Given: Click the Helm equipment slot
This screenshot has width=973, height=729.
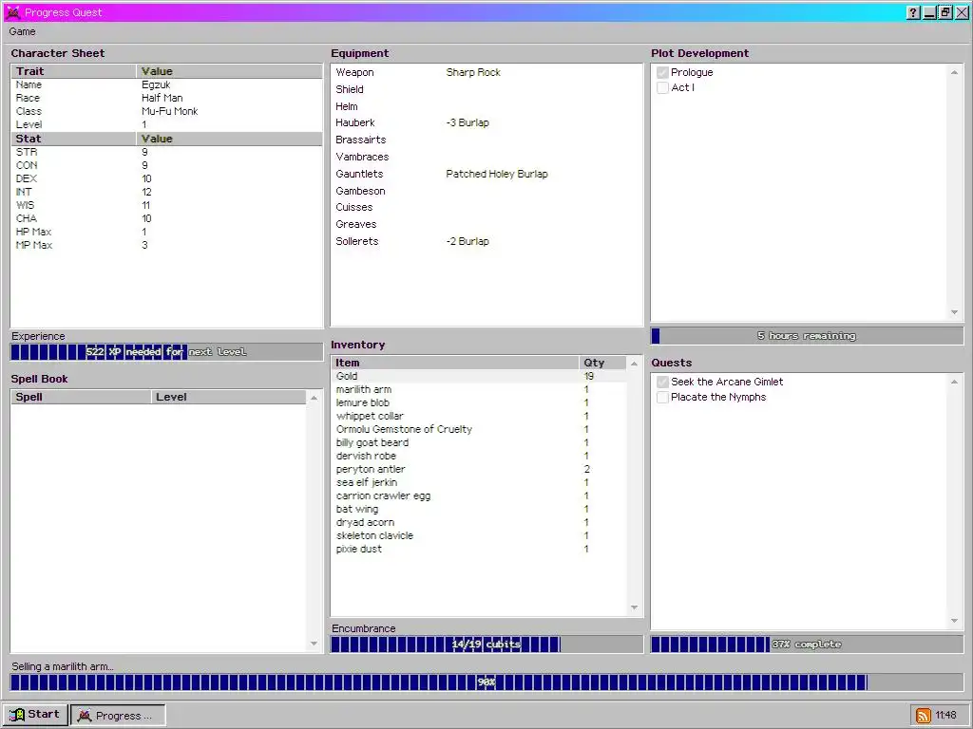Looking at the screenshot, I should [x=486, y=106].
